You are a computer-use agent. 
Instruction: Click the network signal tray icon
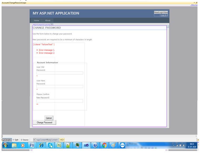tap(177, 145)
